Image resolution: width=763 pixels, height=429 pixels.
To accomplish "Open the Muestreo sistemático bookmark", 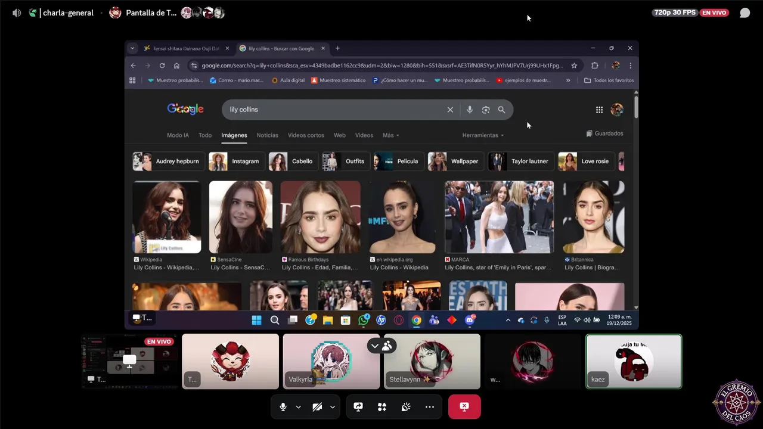I will click(x=339, y=80).
